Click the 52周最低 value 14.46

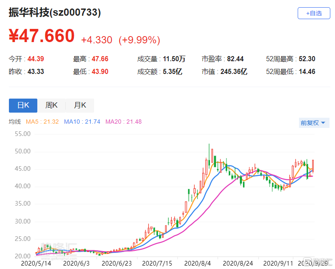click(307, 71)
